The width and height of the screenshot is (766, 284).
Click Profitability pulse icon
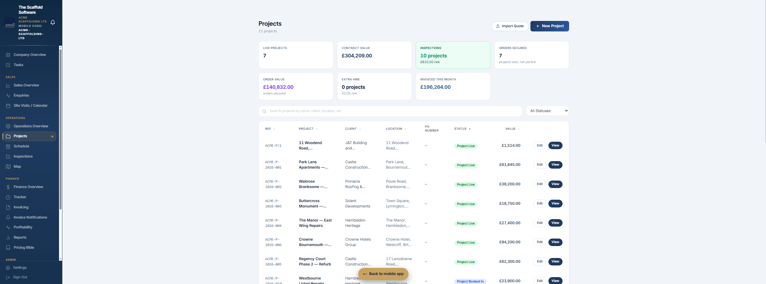tap(8, 227)
